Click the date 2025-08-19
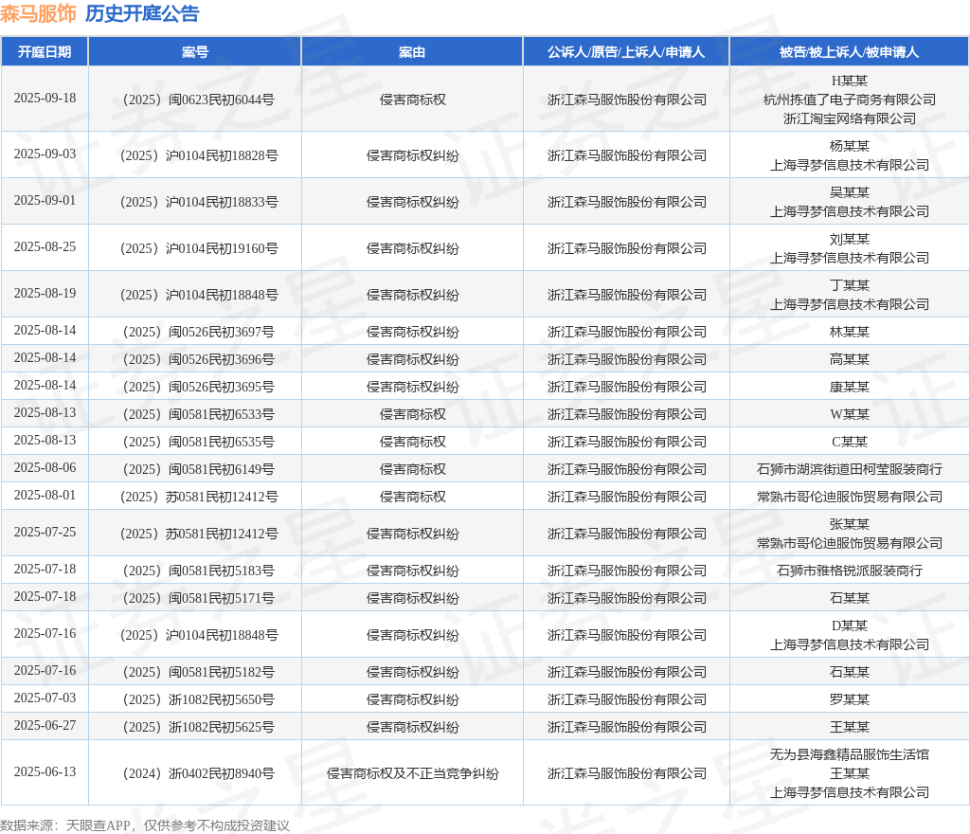Image resolution: width=970 pixels, height=834 pixels. 45,293
